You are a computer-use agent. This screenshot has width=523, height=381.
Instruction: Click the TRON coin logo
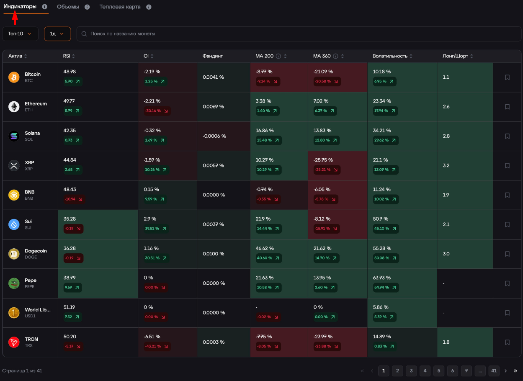pyautogui.click(x=14, y=342)
